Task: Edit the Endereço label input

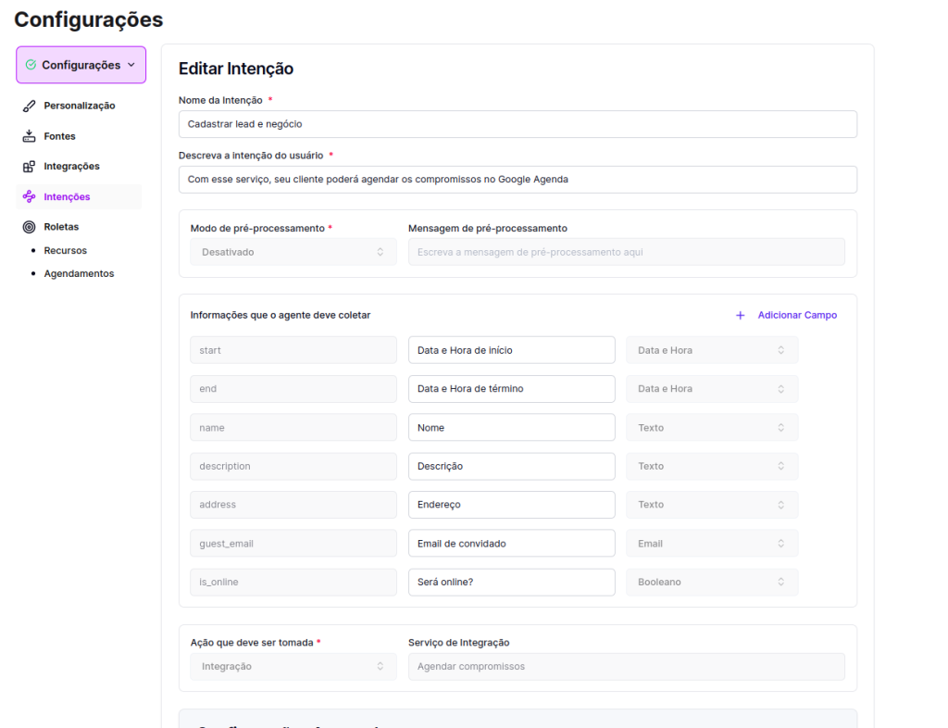Action: pos(511,505)
